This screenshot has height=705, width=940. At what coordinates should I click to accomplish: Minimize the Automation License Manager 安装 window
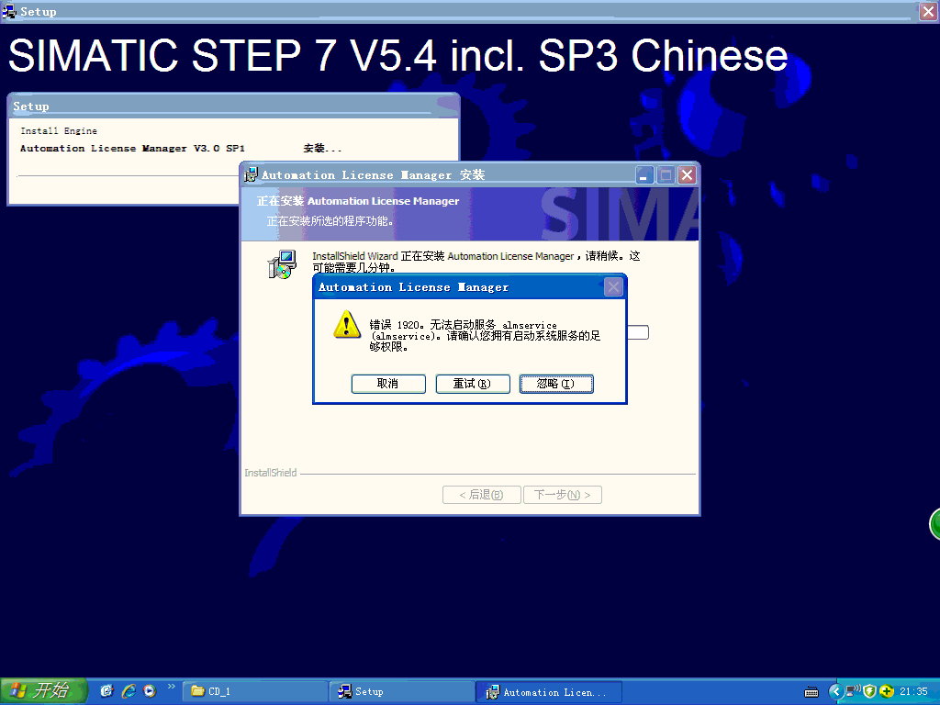(645, 175)
